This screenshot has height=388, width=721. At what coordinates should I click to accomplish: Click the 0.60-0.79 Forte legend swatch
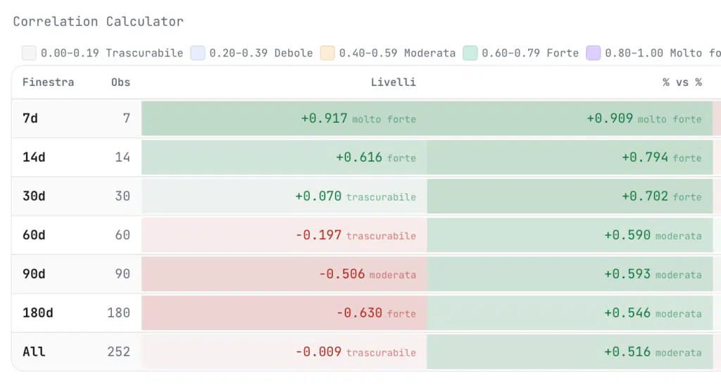[x=470, y=53]
